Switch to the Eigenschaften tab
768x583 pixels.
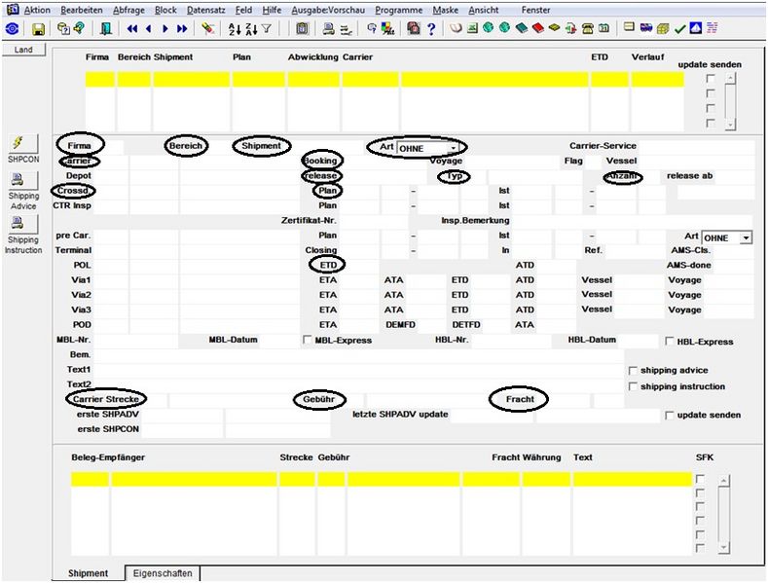click(x=163, y=573)
